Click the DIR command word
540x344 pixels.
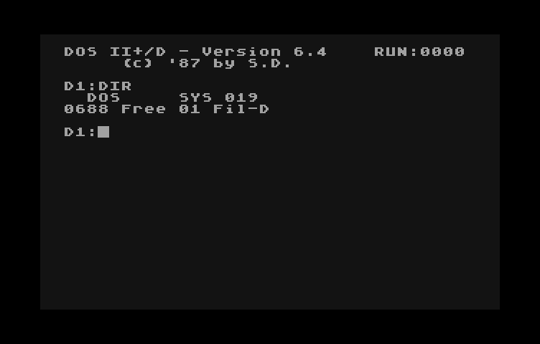point(115,86)
